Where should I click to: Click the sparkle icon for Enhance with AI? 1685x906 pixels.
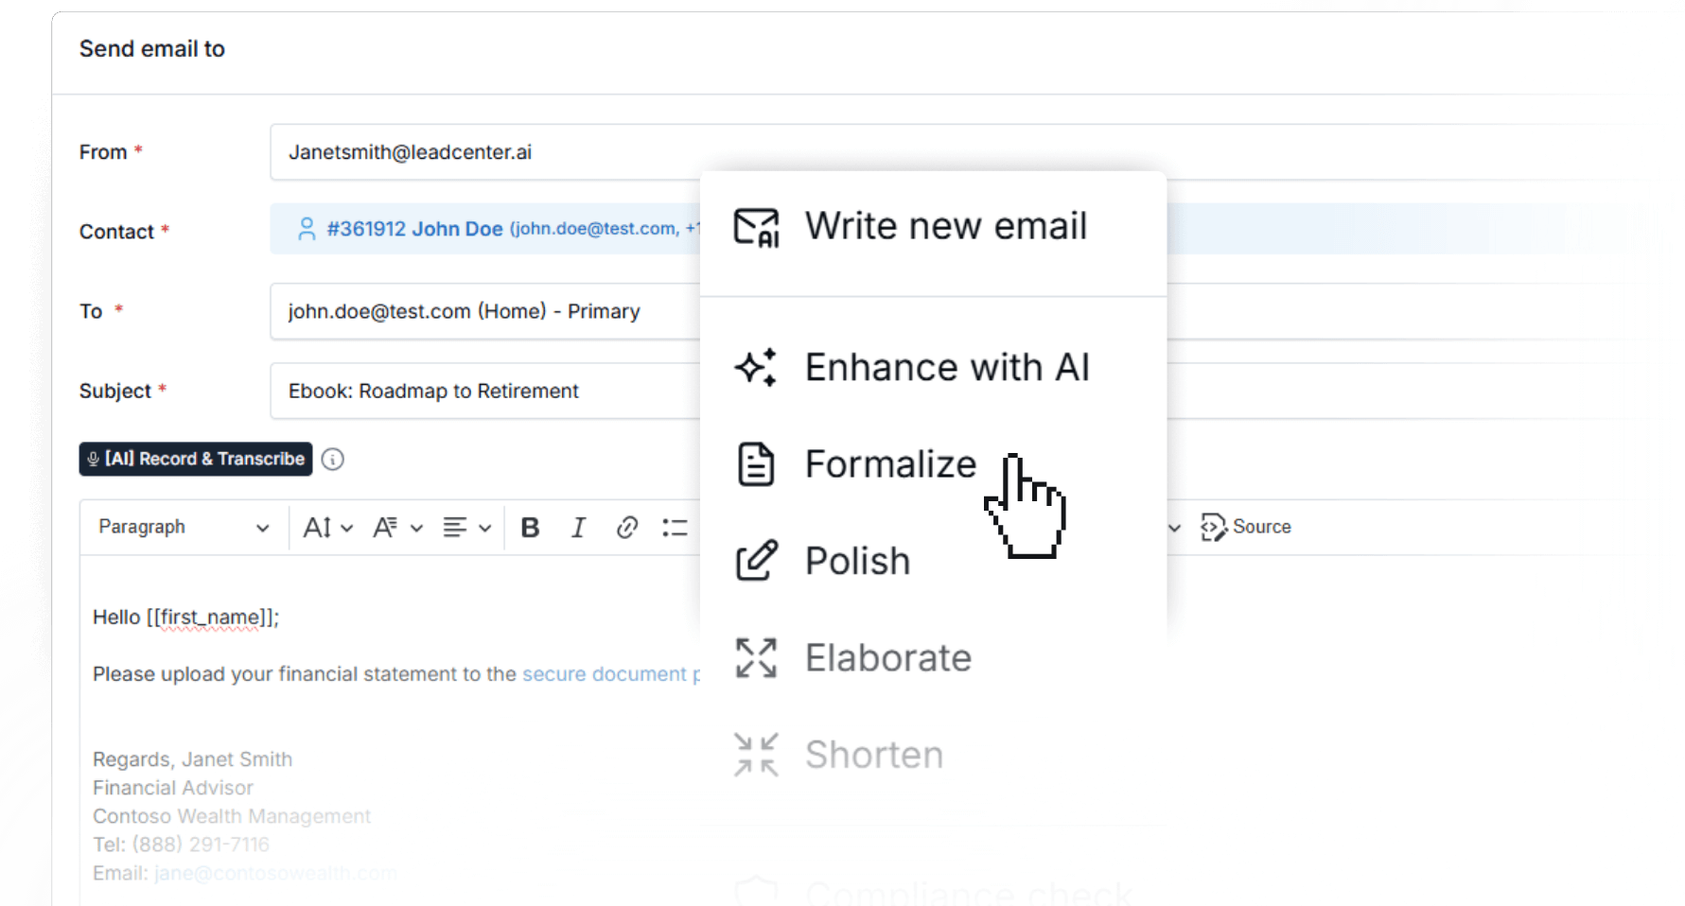click(756, 368)
